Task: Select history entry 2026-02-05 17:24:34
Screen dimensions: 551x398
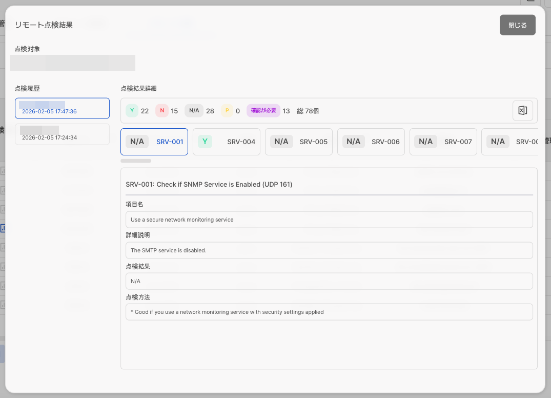Action: pyautogui.click(x=62, y=134)
